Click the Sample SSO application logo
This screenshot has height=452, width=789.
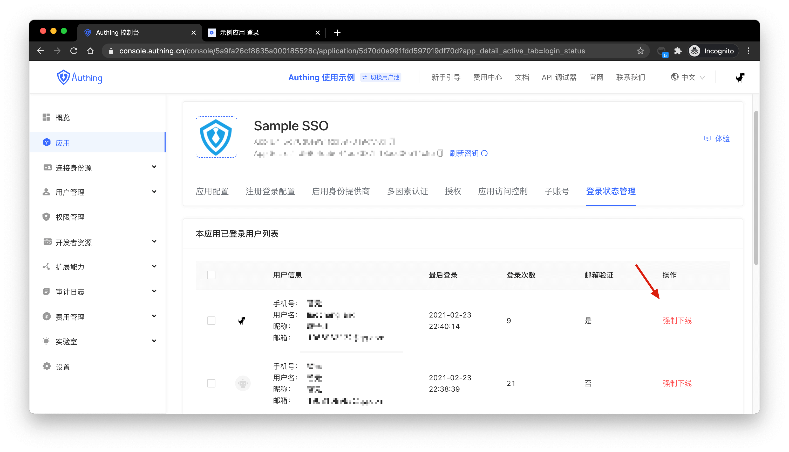(x=216, y=137)
